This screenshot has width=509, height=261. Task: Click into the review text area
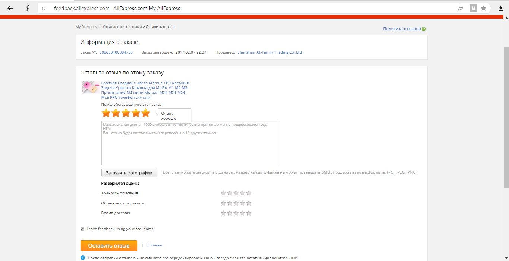click(191, 143)
